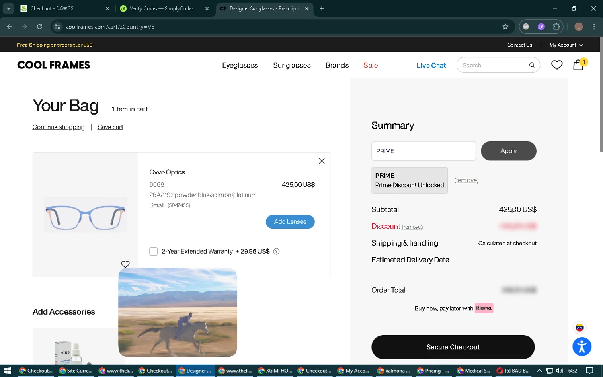Open the wishlist heart in the header

tap(557, 65)
